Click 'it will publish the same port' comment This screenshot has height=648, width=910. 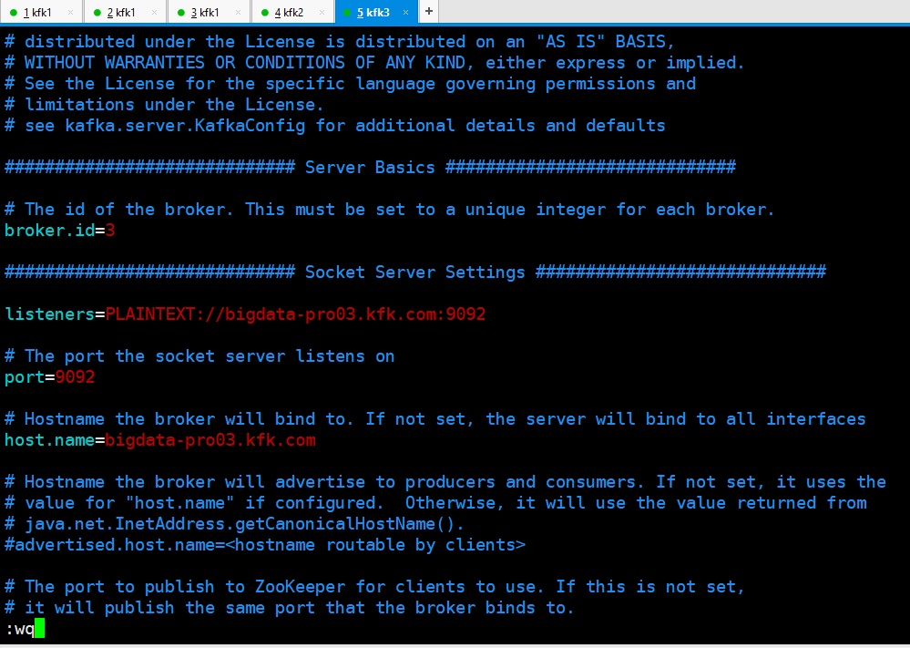point(289,608)
